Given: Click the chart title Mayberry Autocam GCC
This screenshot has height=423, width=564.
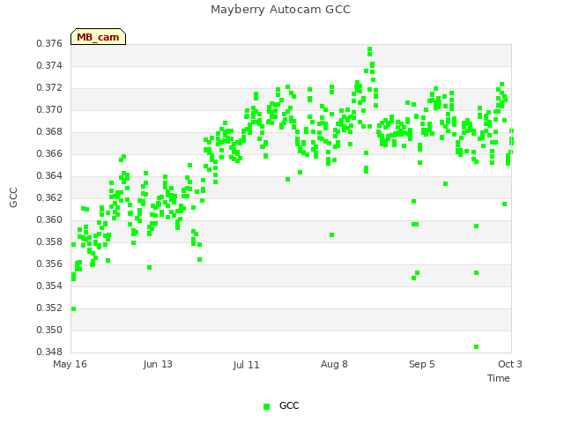Looking at the screenshot, I should coord(280,10).
